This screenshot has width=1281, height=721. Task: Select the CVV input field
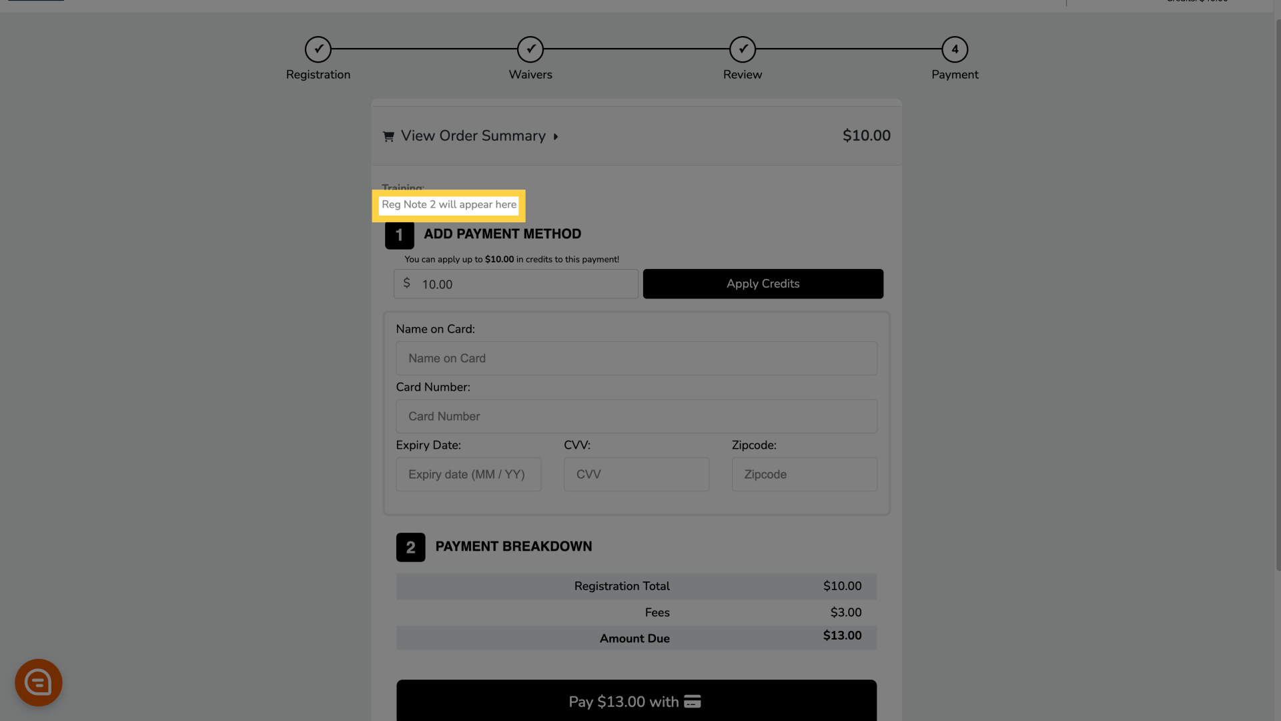point(636,473)
